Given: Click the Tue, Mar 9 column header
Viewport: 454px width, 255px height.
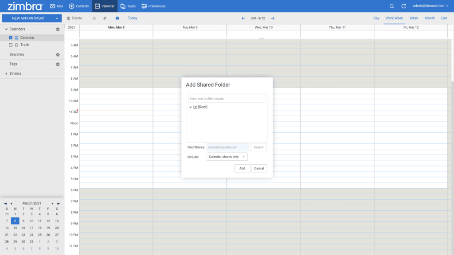Looking at the screenshot, I should click(x=190, y=27).
